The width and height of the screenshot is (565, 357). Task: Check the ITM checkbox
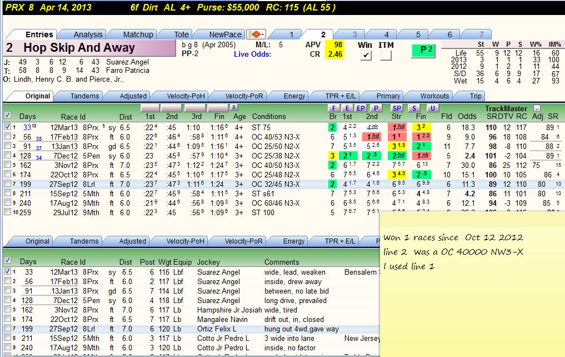[x=386, y=55]
